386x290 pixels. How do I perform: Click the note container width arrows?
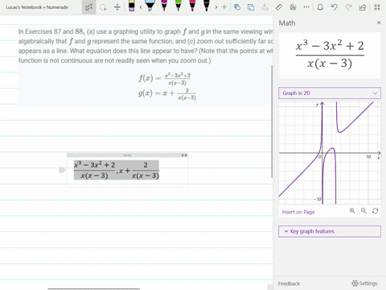pyautogui.click(x=184, y=155)
